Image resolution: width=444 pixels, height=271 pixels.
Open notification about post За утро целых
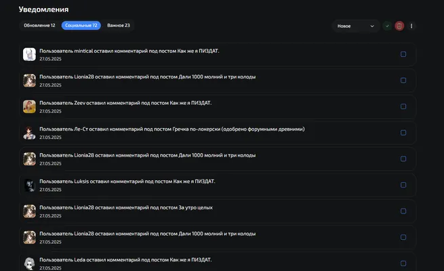point(218,211)
